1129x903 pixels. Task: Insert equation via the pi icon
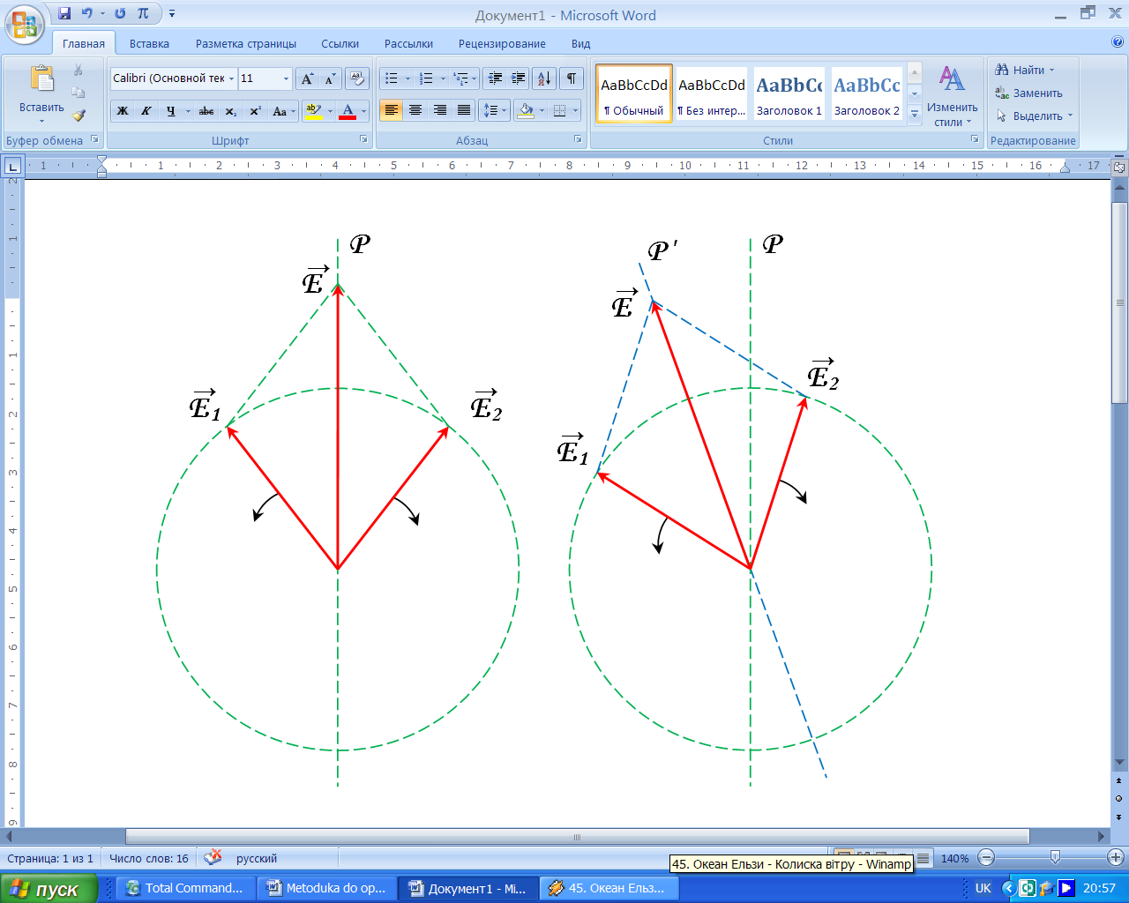tap(143, 13)
